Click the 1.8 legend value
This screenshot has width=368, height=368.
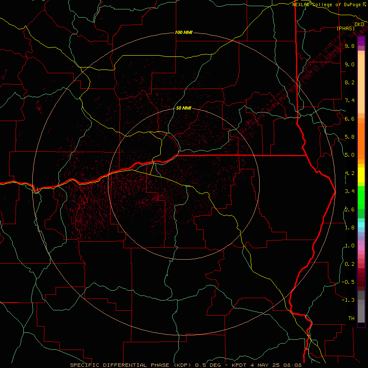[x=350, y=228]
